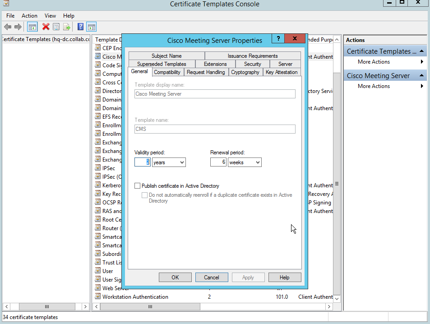Click the dialog Help button

[x=285, y=278]
